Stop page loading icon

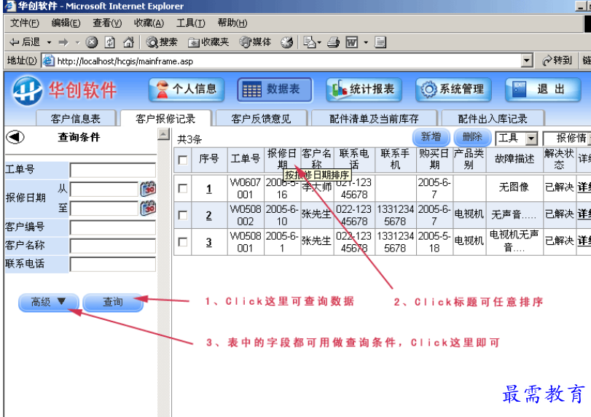[92, 42]
